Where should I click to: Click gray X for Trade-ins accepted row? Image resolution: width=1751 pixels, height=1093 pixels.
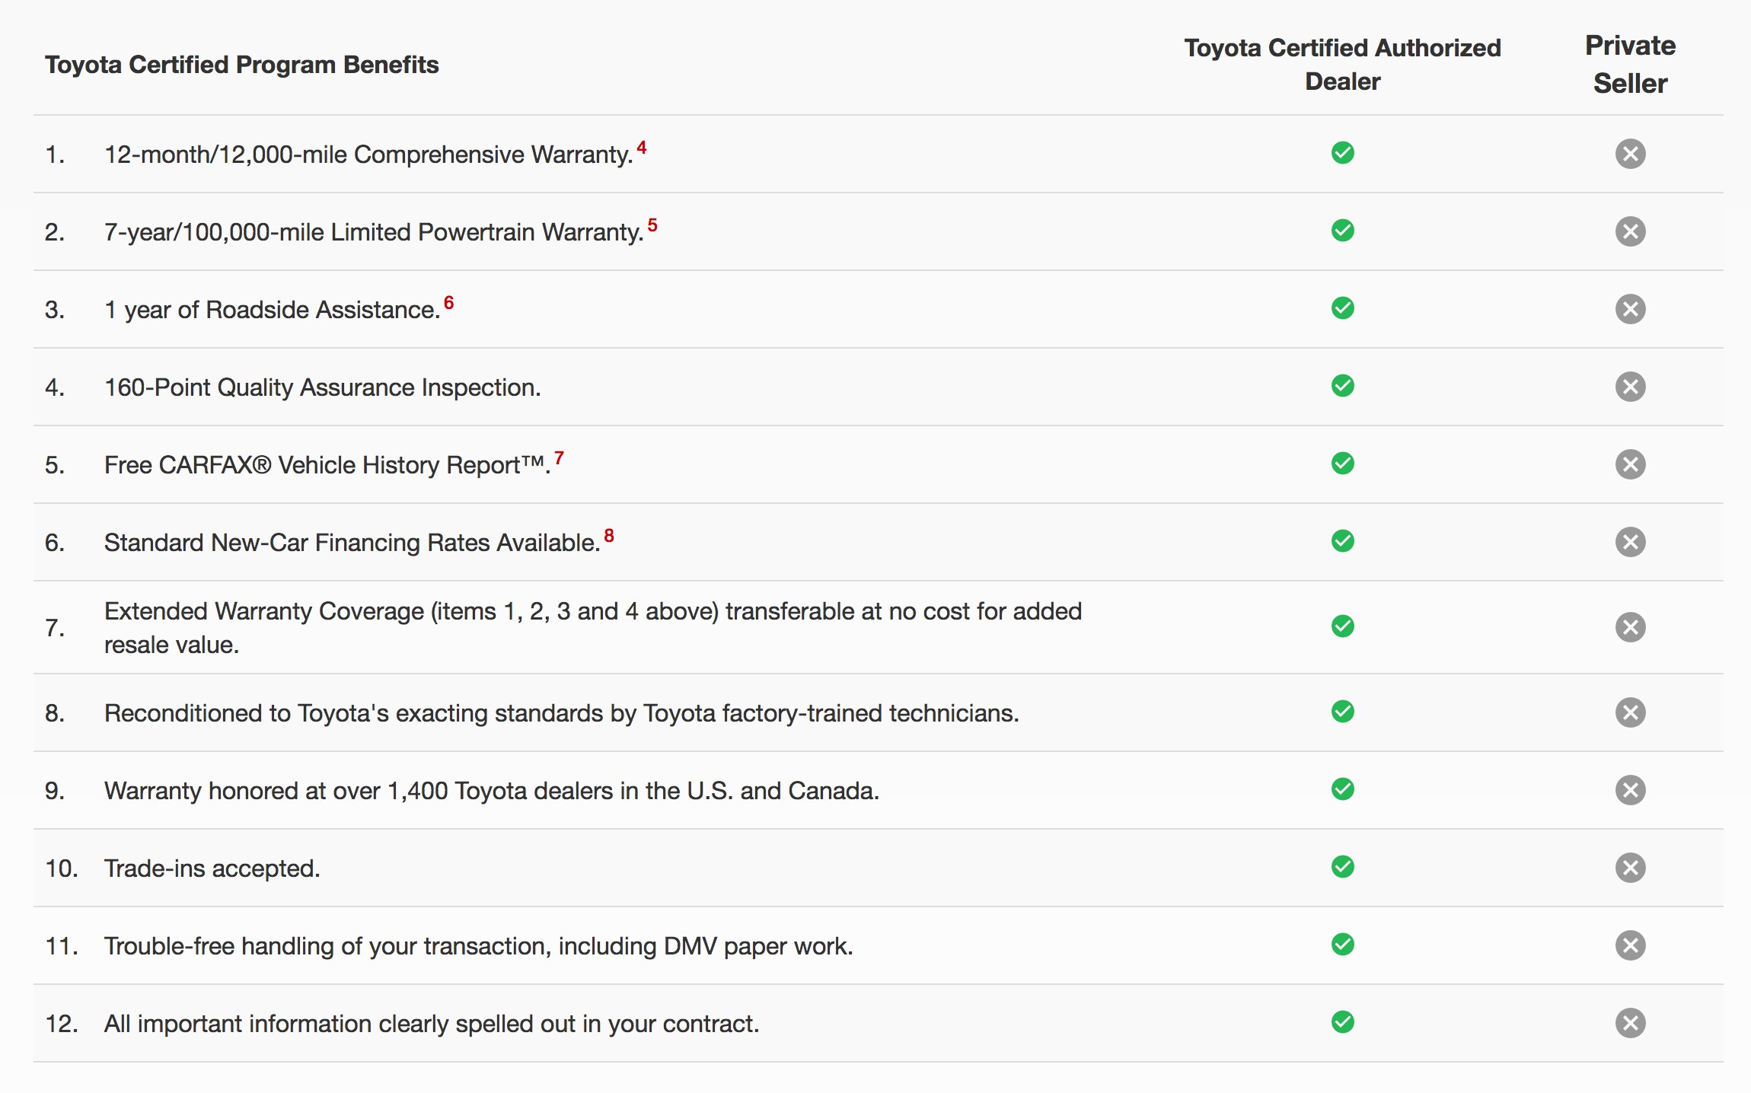[x=1631, y=868]
